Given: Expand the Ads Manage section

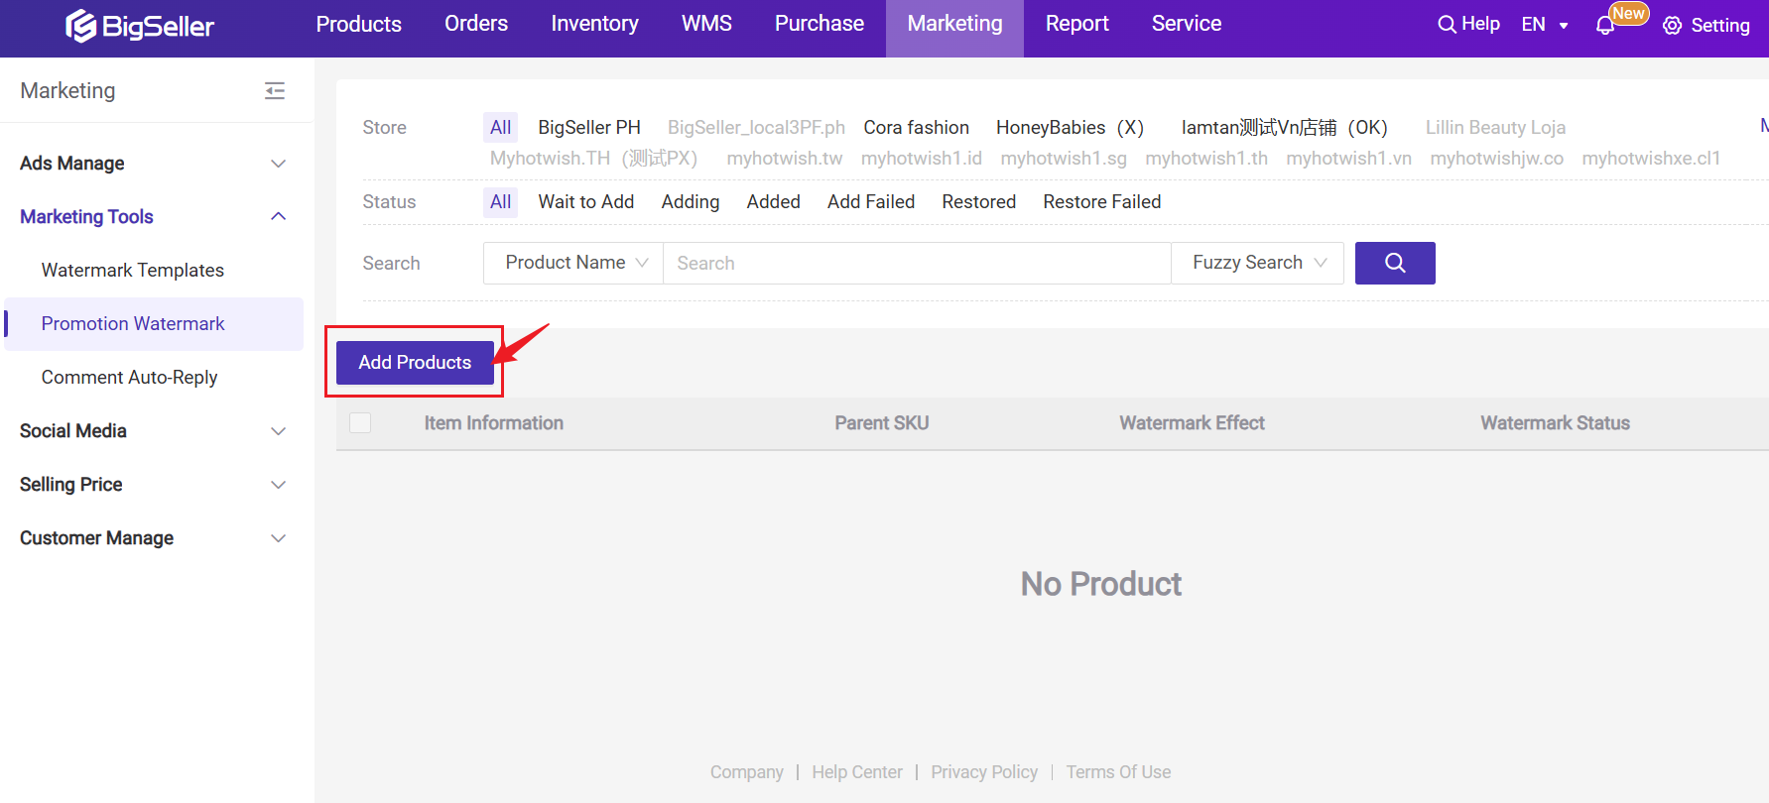Looking at the screenshot, I should coord(153,164).
